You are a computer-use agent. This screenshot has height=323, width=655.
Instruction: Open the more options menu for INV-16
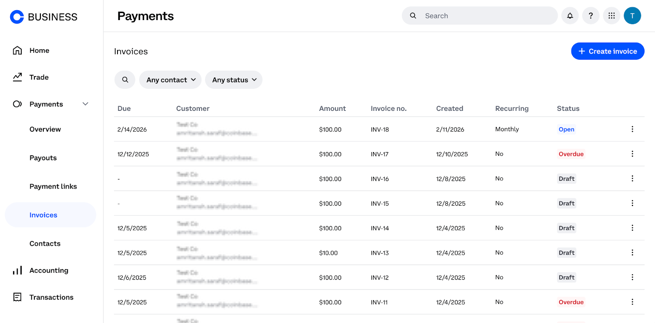(632, 178)
